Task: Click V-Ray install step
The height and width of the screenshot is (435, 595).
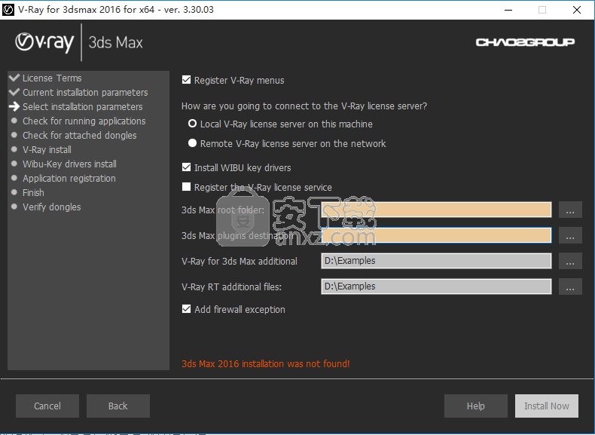Action: [47, 150]
